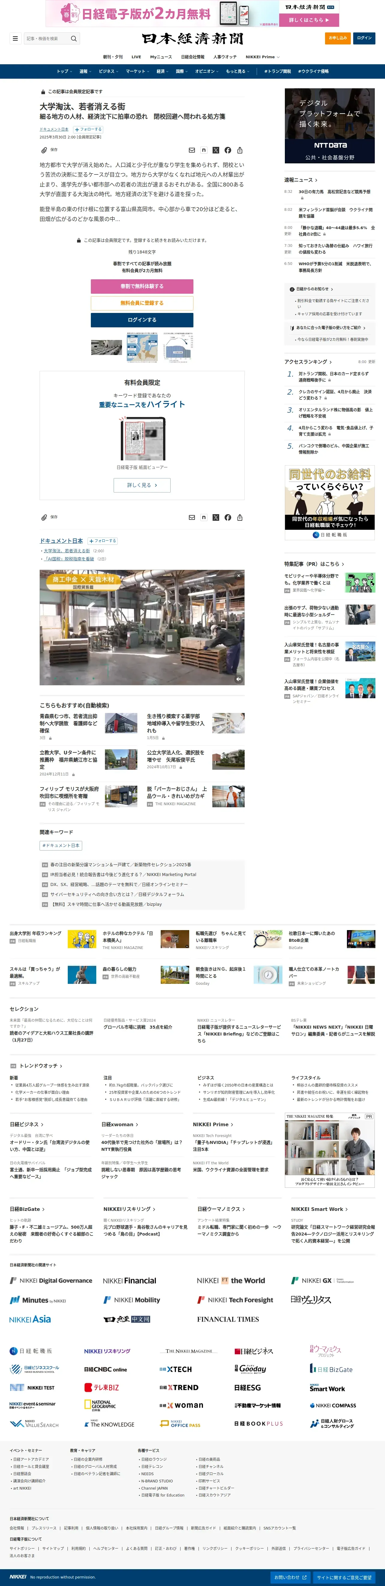The image size is (385, 1586).
Task: Click the magnifier search icon
Action: 74,38
